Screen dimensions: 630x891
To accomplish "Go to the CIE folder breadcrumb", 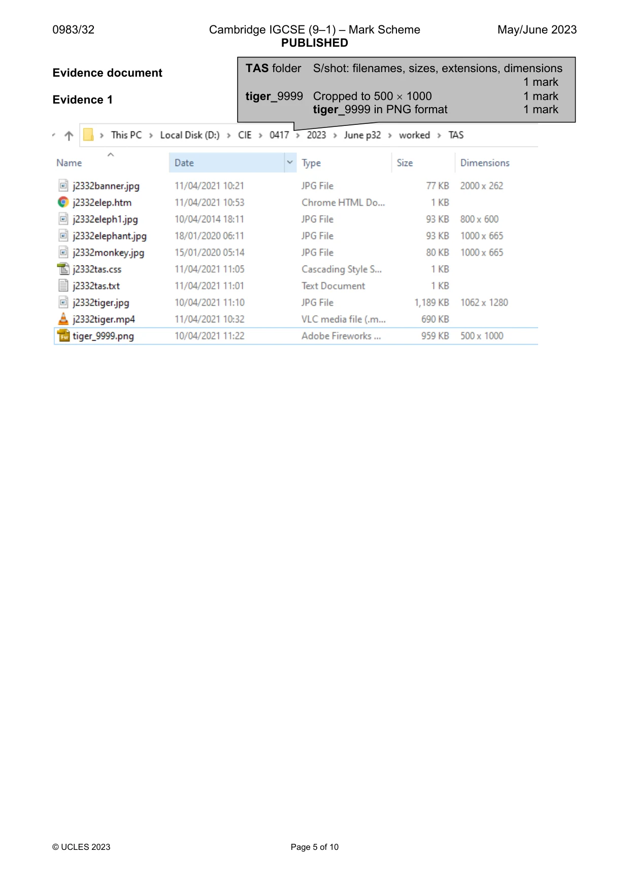I will [x=245, y=135].
